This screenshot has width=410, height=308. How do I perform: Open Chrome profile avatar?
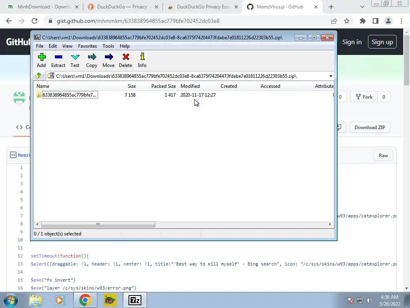388,21
